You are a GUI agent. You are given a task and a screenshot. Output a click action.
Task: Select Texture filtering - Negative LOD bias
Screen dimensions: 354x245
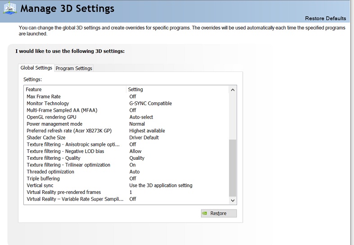pos(65,151)
